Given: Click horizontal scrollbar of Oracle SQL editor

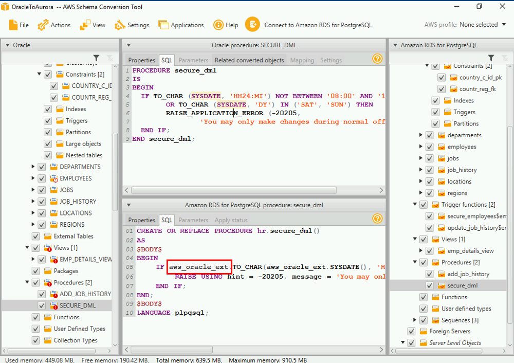Looking at the screenshot, I should [x=234, y=190].
